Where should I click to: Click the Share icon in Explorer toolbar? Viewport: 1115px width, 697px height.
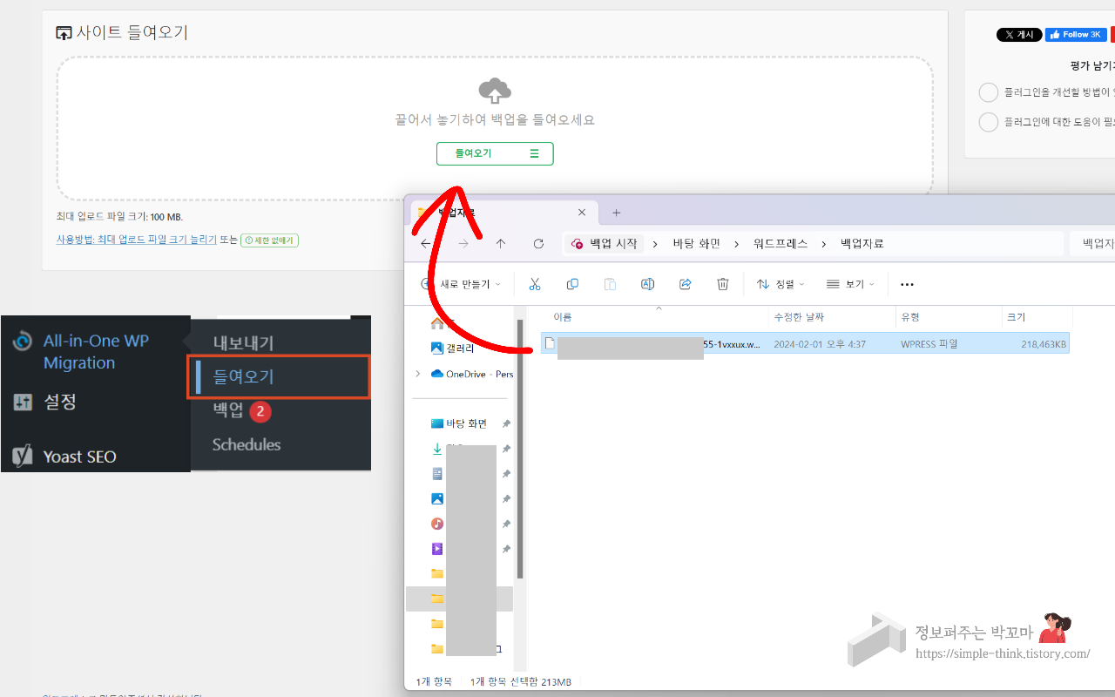[x=685, y=284]
